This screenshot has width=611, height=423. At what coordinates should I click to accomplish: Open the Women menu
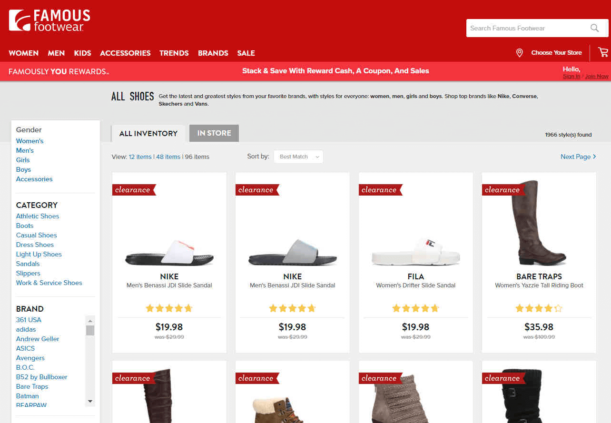pos(24,53)
